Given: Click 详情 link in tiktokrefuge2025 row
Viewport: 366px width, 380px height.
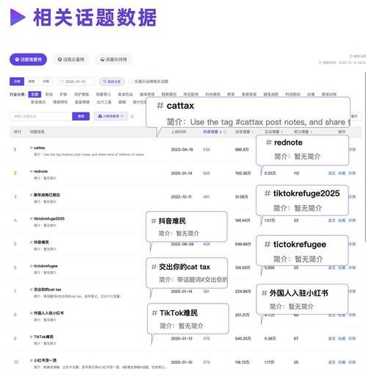Looking at the screenshot, I should click(x=352, y=221).
